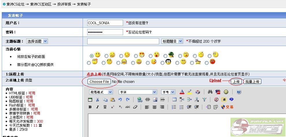Click the Bold formatting icon
This screenshot has height=137, width=286.
tap(90, 107)
